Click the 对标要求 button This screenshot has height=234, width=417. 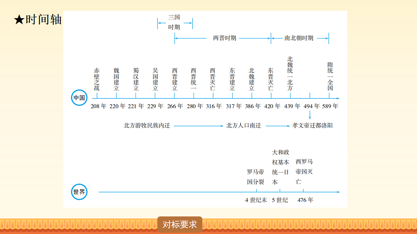(180, 225)
